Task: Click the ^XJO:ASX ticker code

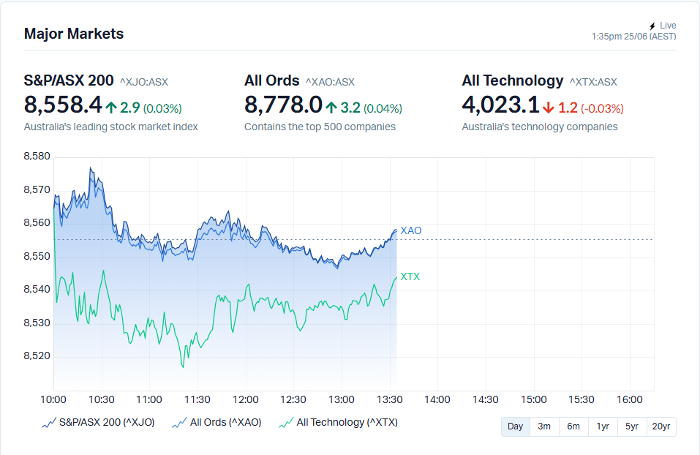Action: (144, 82)
